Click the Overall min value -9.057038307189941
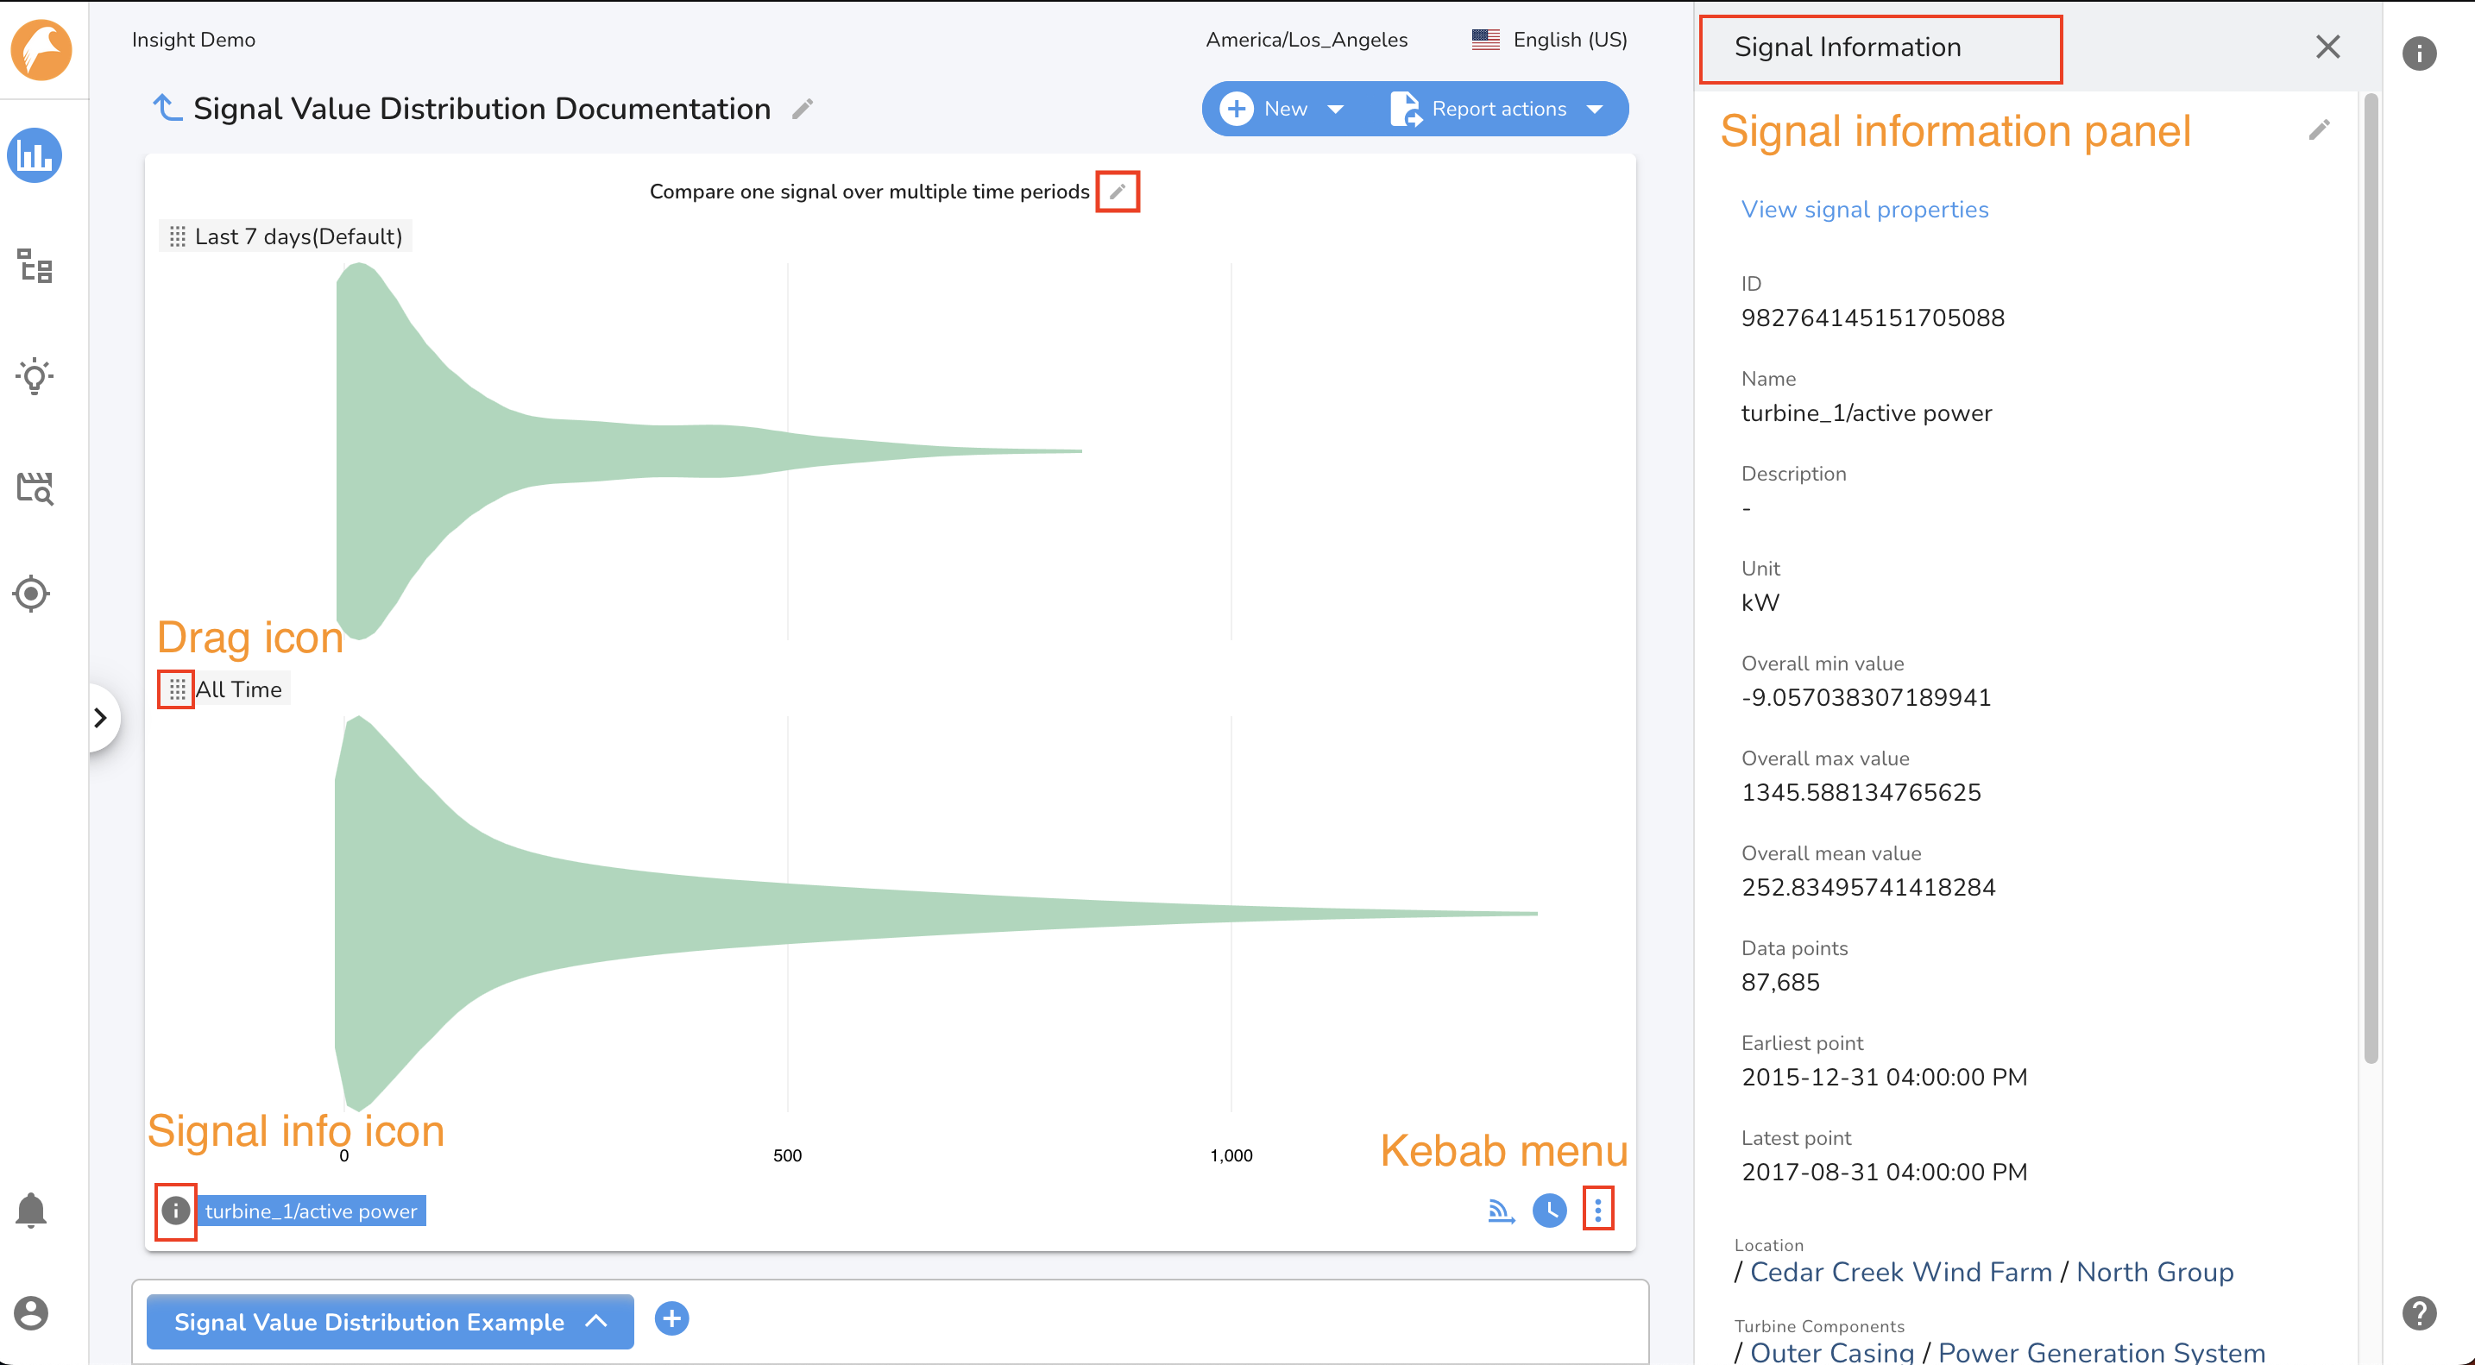 (x=1866, y=697)
